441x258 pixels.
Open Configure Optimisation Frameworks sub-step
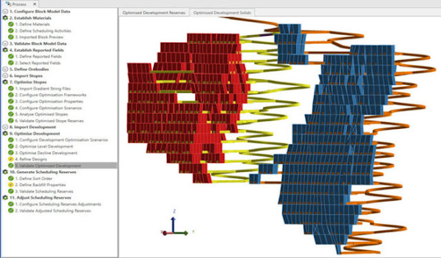click(x=50, y=95)
